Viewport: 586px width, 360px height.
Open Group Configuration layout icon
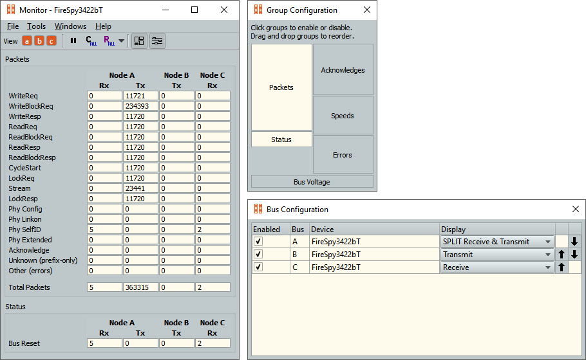click(x=139, y=41)
